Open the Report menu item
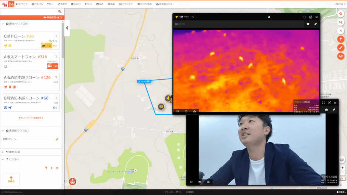Viewport: 347px width, 195px height. (76, 4)
